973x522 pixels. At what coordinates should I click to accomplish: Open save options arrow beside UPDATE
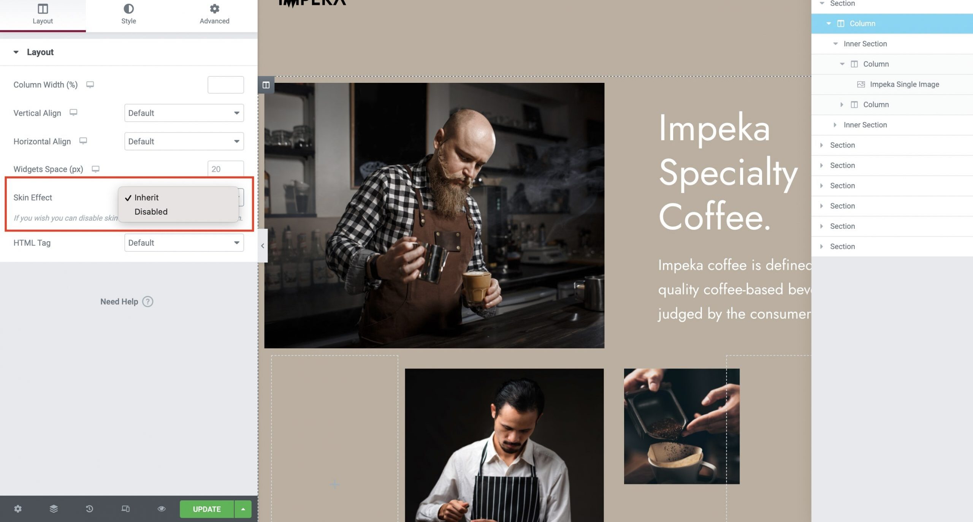point(243,509)
